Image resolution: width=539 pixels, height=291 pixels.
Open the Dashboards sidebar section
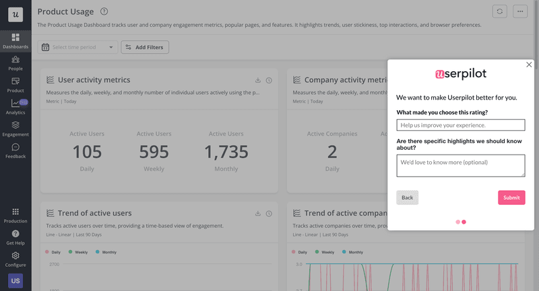[x=15, y=41]
